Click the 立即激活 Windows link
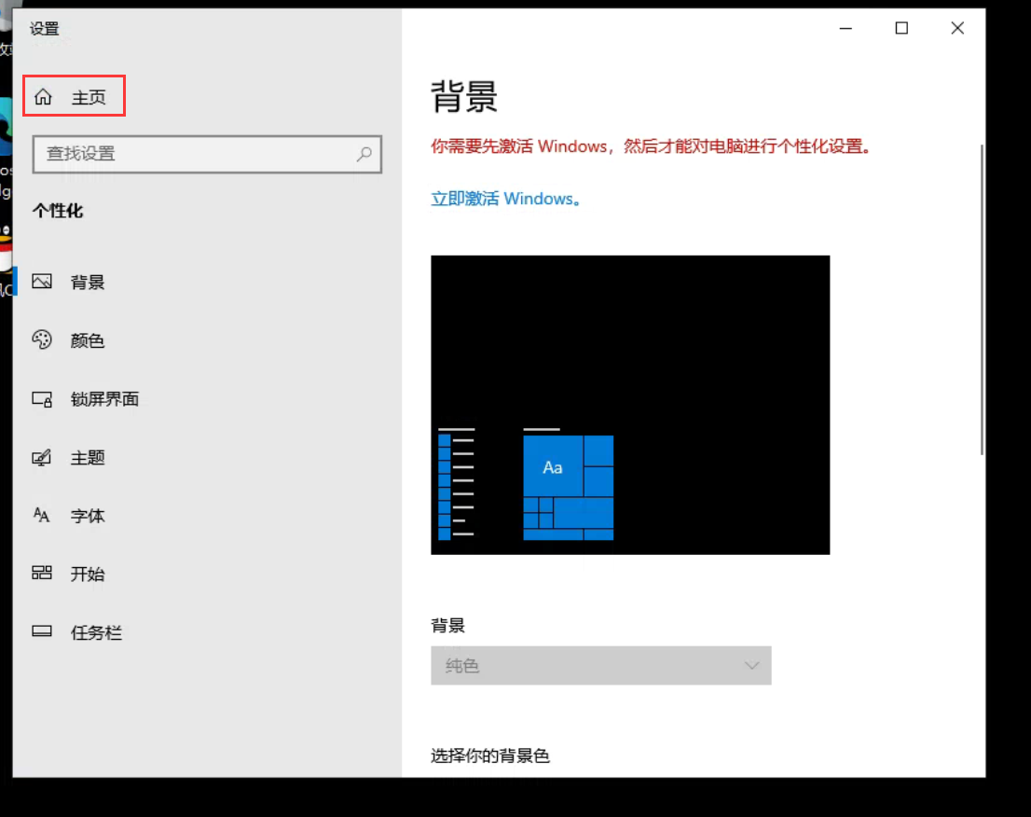Viewport: 1031px width, 817px height. click(x=505, y=199)
